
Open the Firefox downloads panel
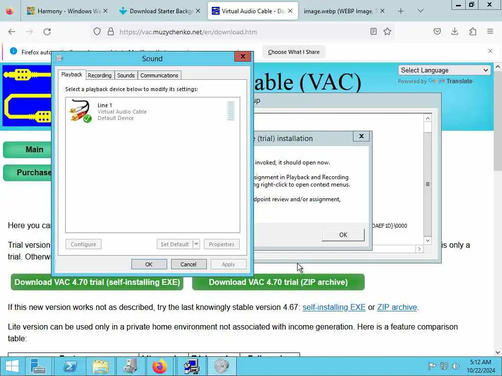(454, 31)
